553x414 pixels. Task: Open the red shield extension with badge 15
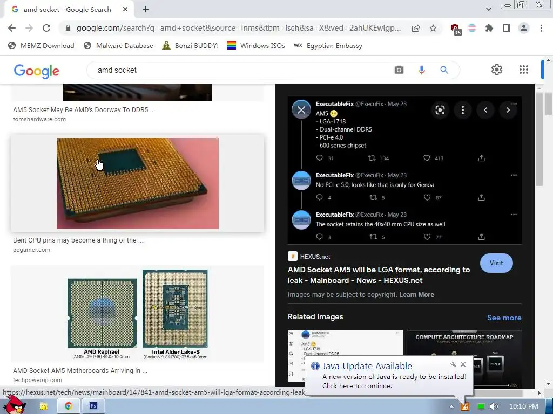pos(456,29)
